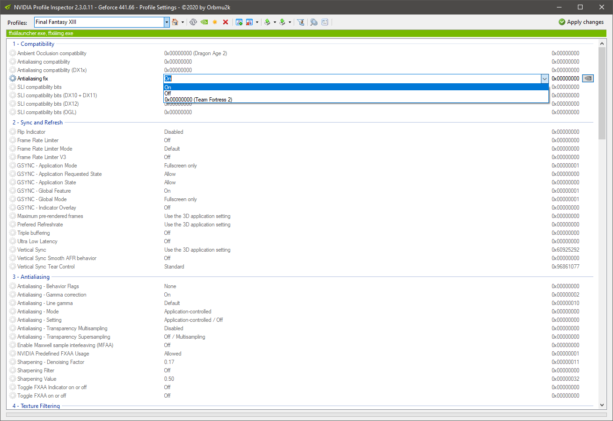Open the remove application dropdown arrow

click(257, 22)
